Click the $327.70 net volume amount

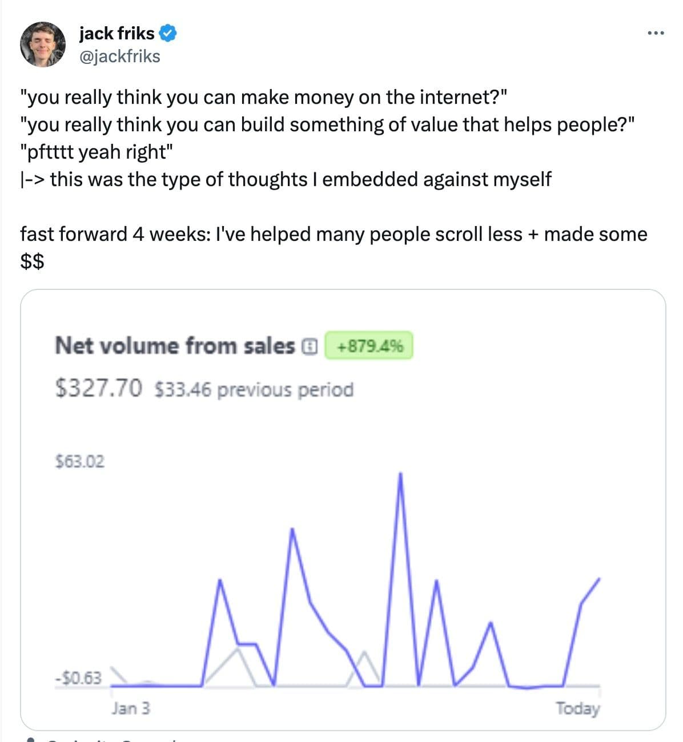98,389
